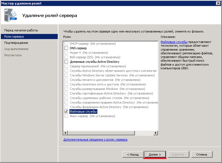Go back with the Назад button

[133, 155]
